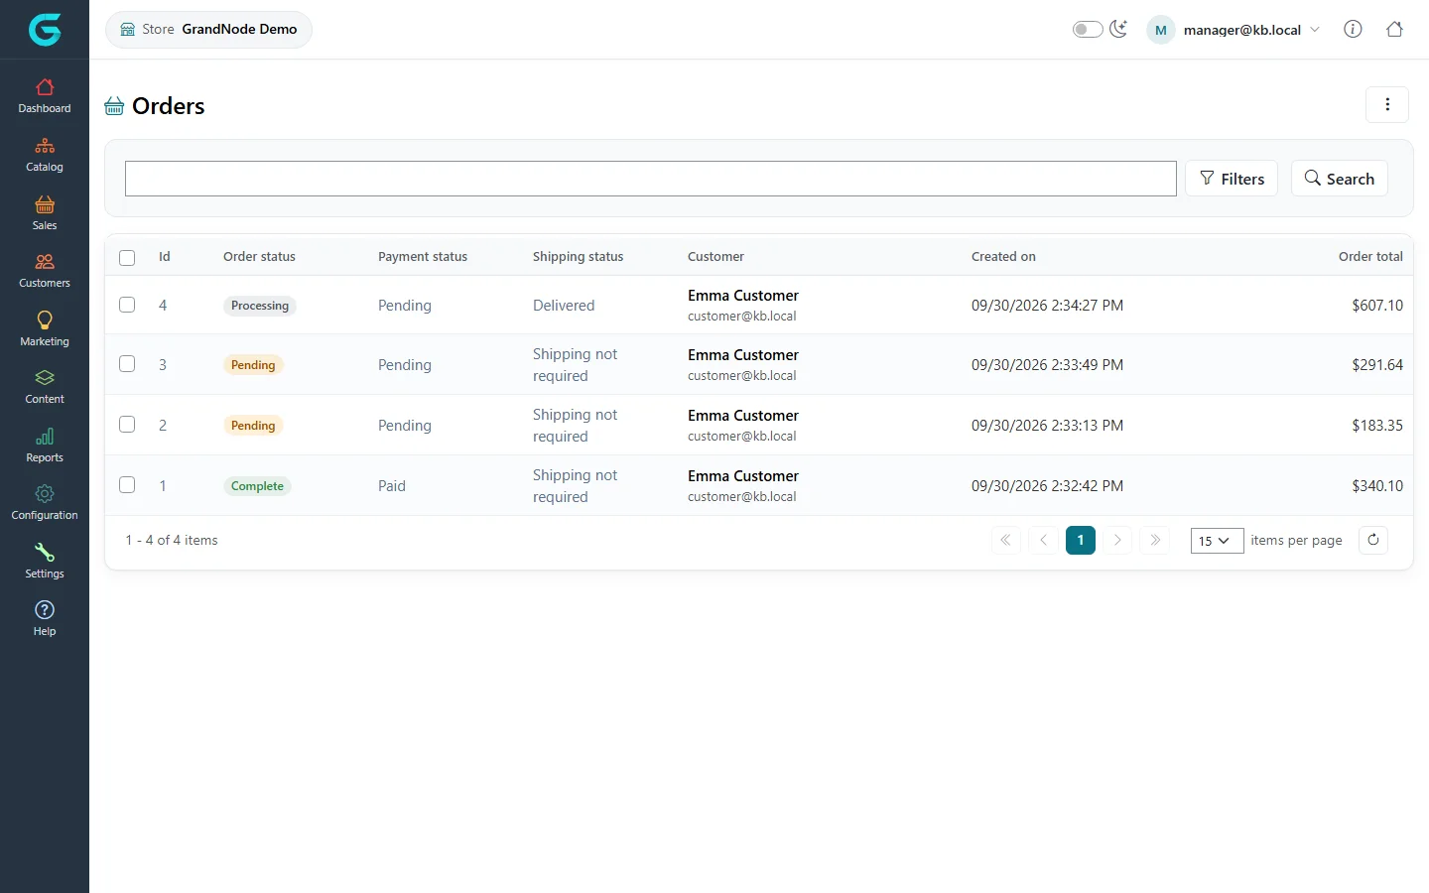Check the checkbox for order 4
Screen dimensions: 1429x893
pyautogui.click(x=127, y=305)
